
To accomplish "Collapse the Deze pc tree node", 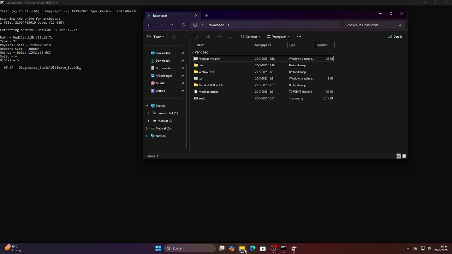I will point(147,106).
